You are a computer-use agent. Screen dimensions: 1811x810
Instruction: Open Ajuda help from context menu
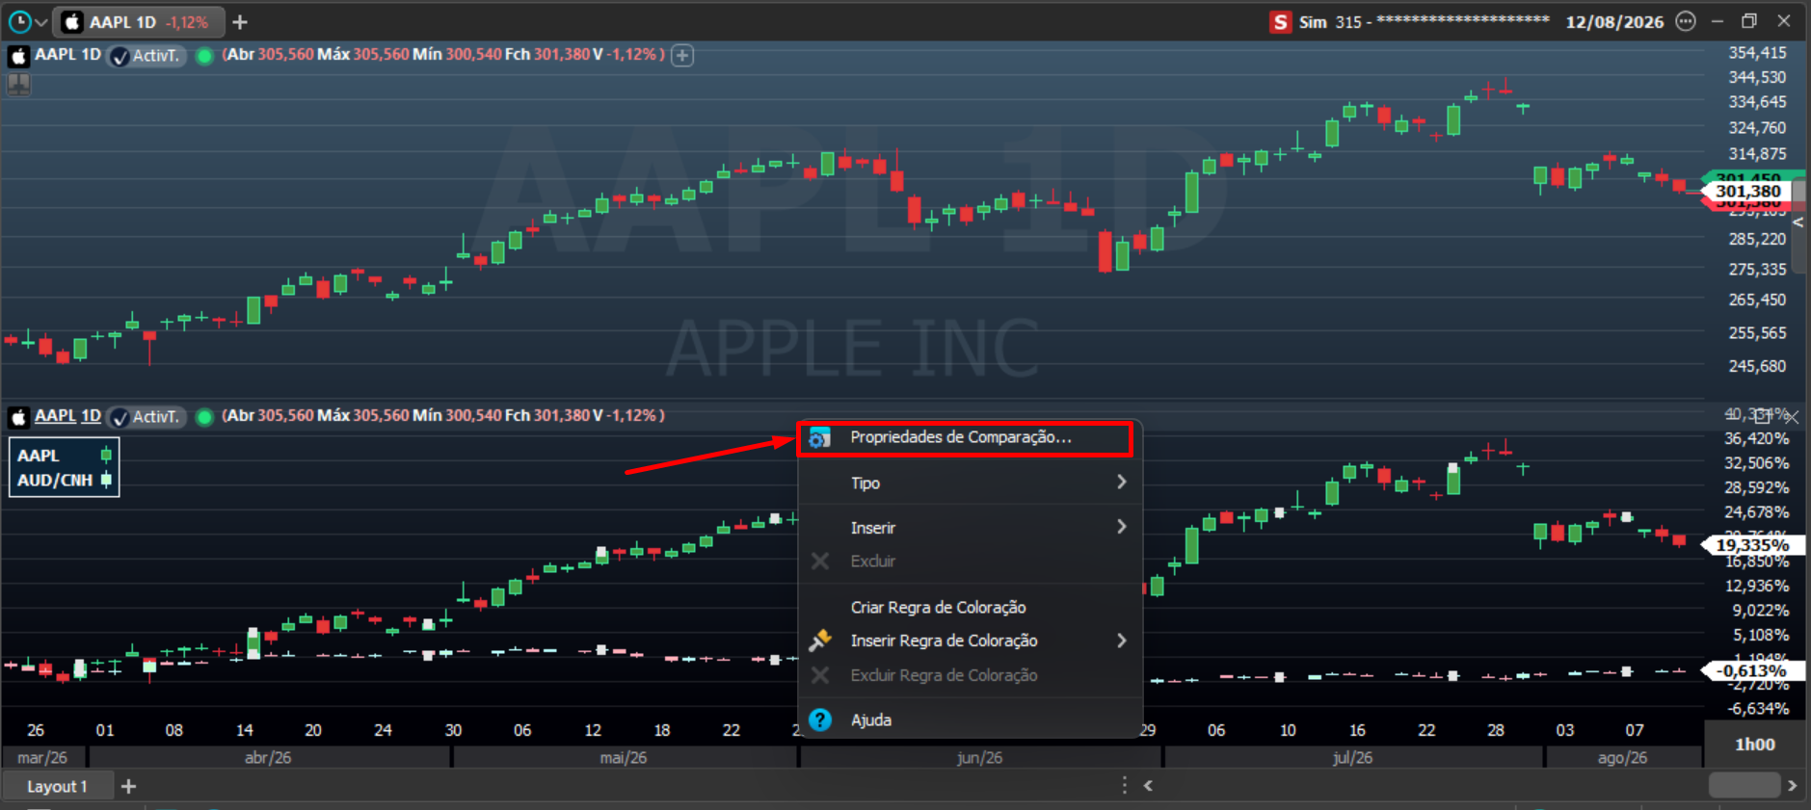(971, 719)
